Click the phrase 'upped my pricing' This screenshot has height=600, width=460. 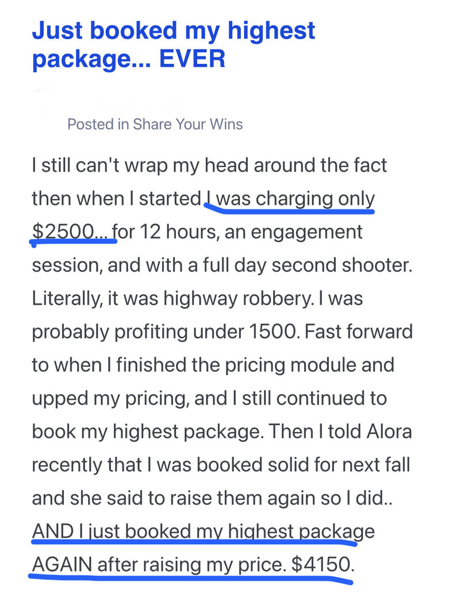coord(110,398)
